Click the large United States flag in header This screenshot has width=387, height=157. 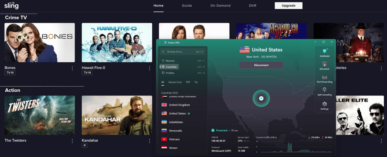click(x=245, y=50)
